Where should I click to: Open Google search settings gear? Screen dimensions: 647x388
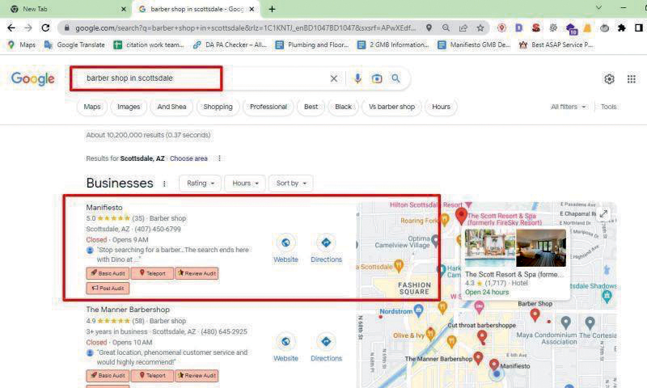(x=609, y=79)
